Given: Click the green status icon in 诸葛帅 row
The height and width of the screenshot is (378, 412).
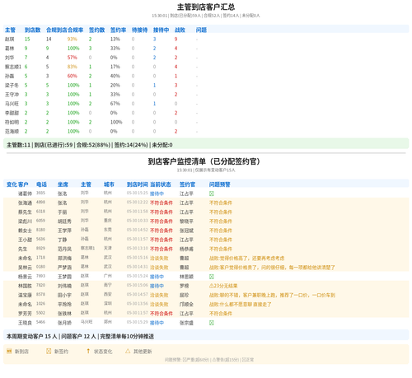Looking at the screenshot, I should pyautogui.click(x=212, y=194).
